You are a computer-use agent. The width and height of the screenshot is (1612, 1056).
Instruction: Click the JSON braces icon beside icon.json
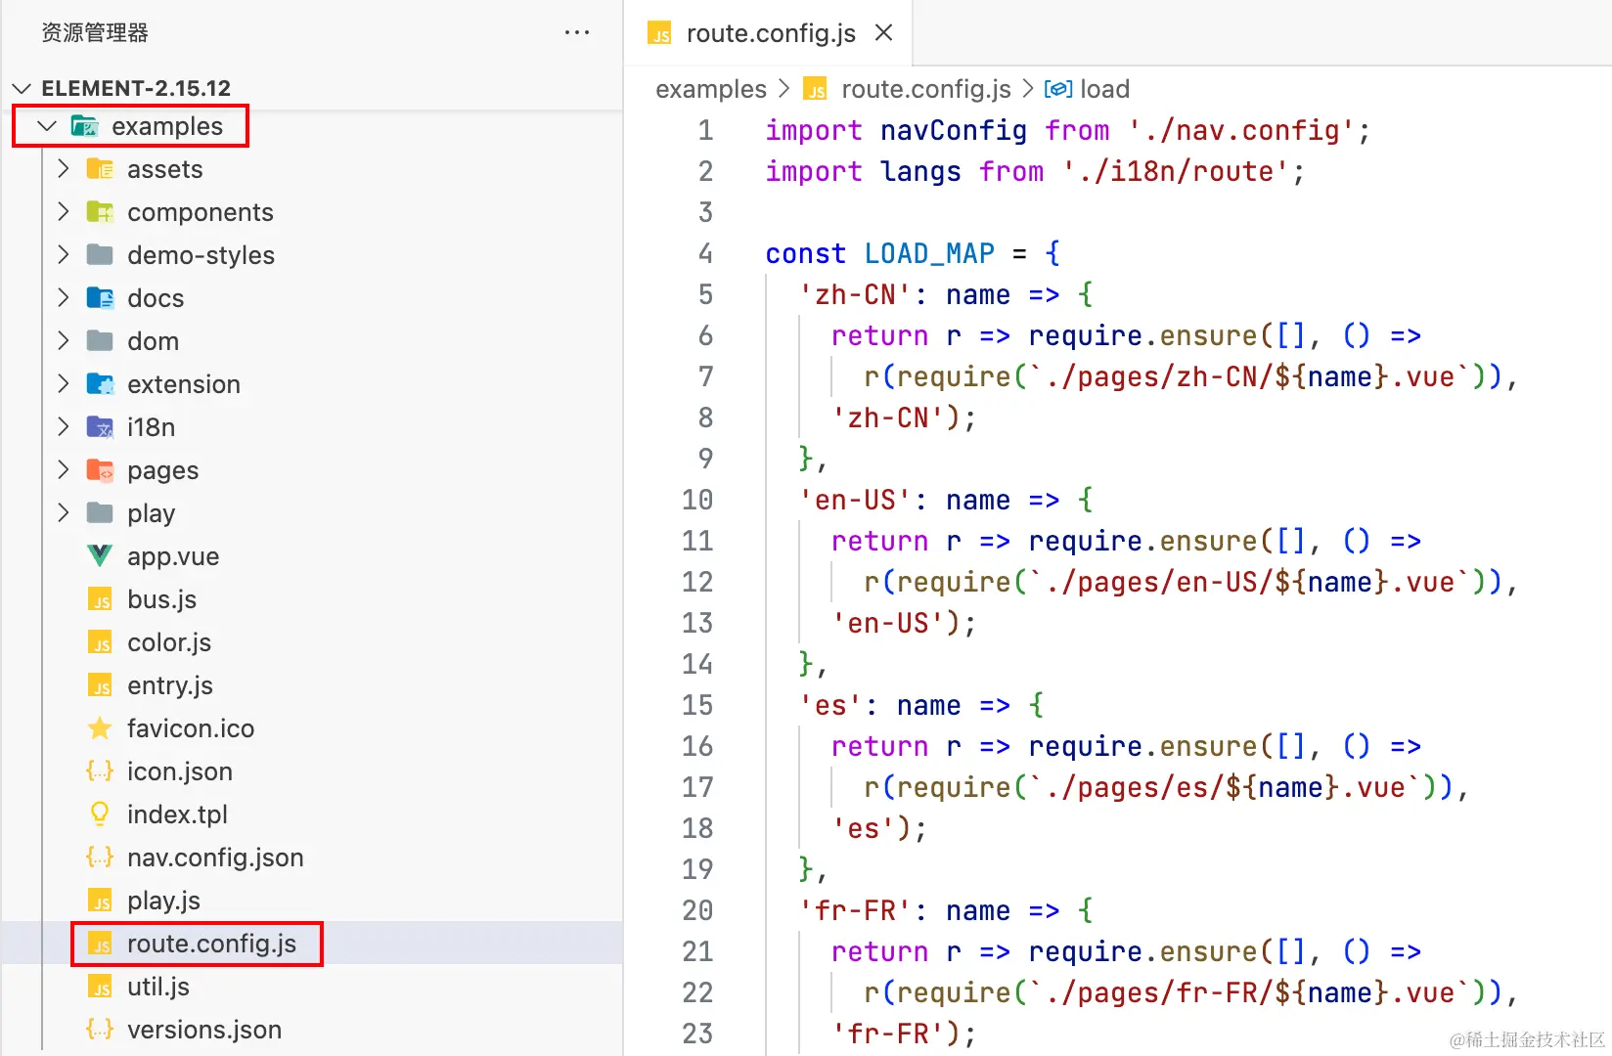[x=100, y=771]
